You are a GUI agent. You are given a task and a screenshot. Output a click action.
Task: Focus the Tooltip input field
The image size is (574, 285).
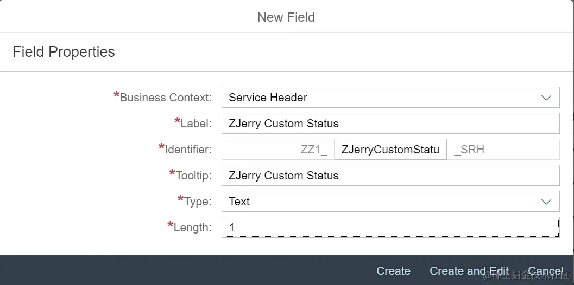390,176
